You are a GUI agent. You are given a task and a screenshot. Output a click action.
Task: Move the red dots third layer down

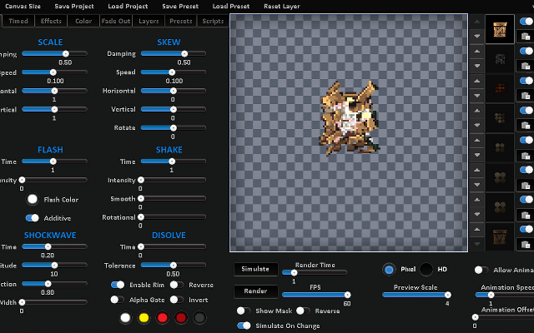[x=476, y=96]
